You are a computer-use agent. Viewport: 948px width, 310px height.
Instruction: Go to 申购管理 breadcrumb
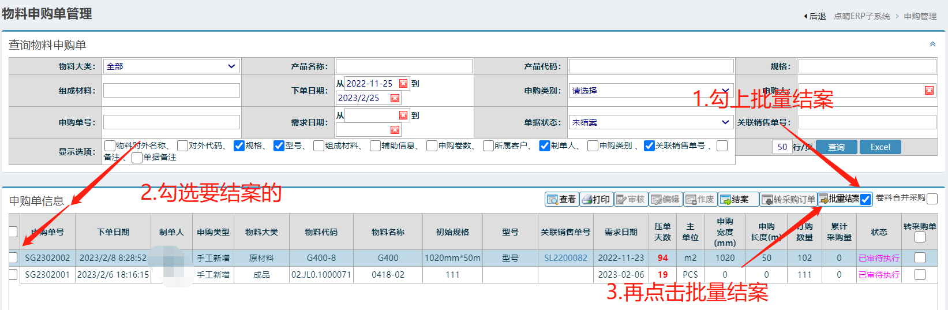tap(920, 16)
